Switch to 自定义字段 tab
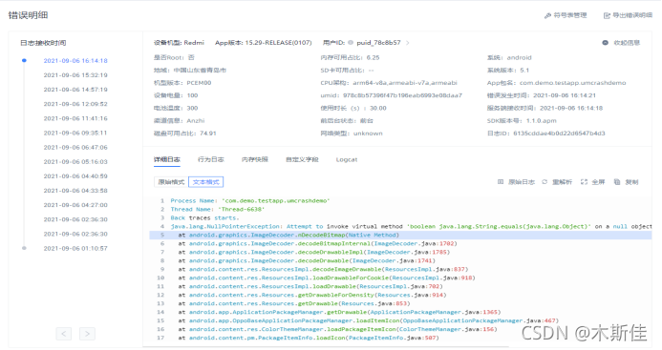The image size is (662, 350). coord(302,159)
